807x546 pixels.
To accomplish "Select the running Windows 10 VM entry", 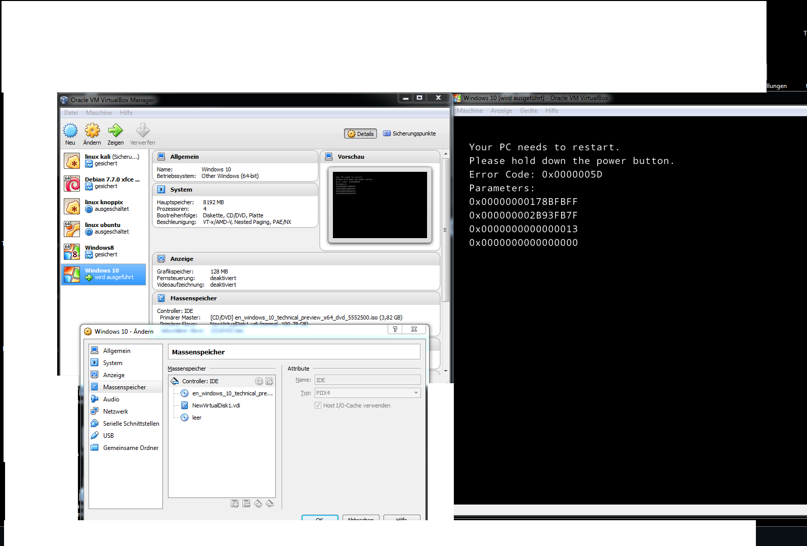I will coord(104,274).
